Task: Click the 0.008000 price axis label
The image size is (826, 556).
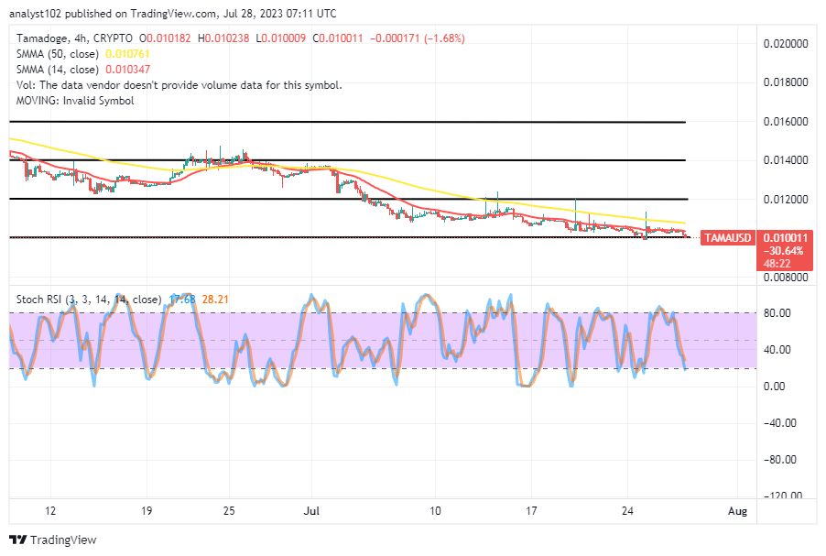Action: coord(786,278)
